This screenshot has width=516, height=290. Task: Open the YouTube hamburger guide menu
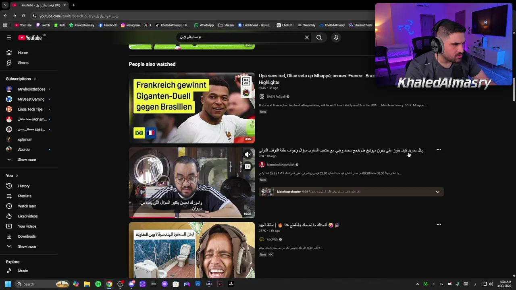(x=9, y=37)
